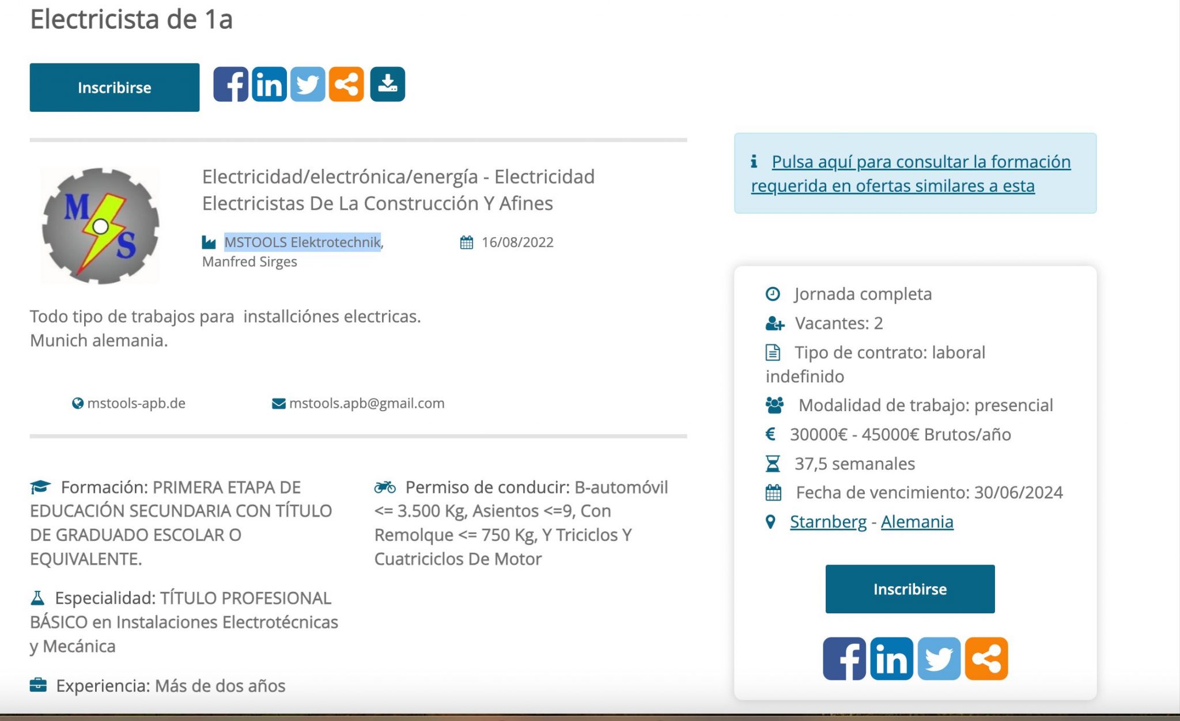Click Inscribirse button in side panel
1180x721 pixels.
pos(910,589)
